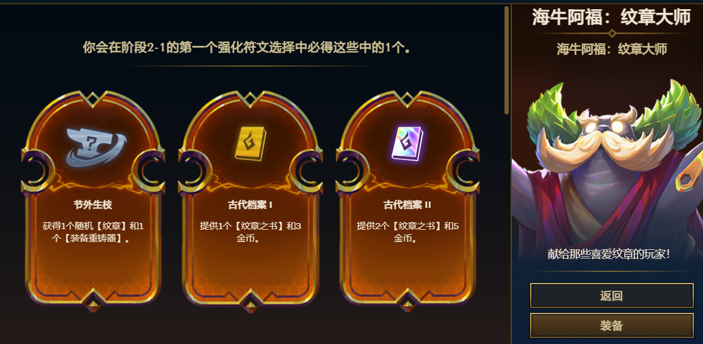
Task: Select the 古代档案 I card title
Action: click(x=250, y=205)
